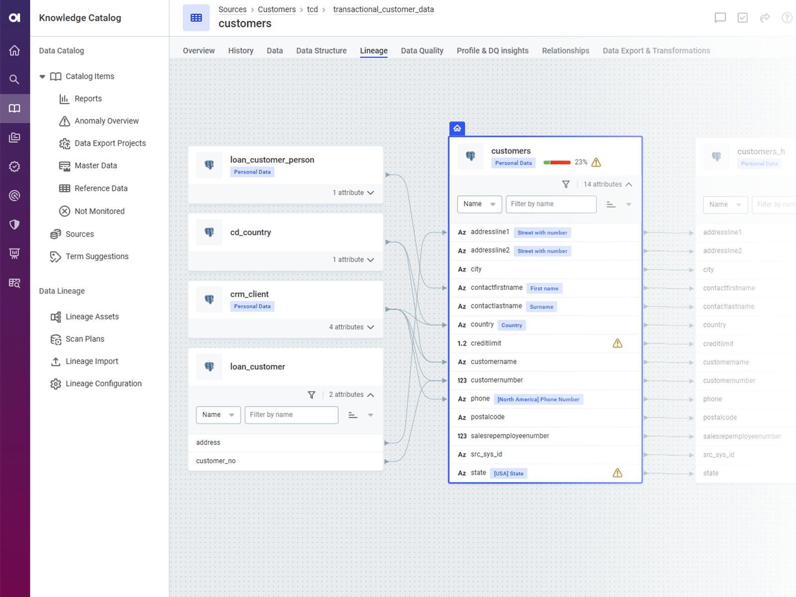Open the Name dropdown in customers card
Image resolution: width=796 pixels, height=597 pixels.
coord(479,204)
